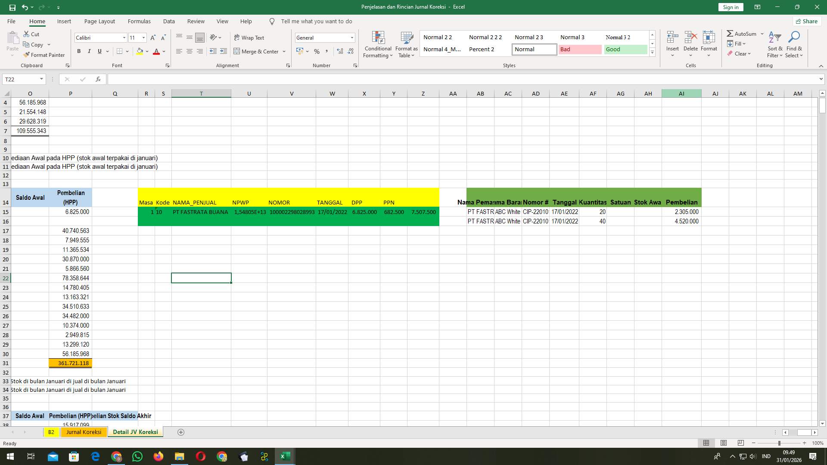Toggle Underline on the selected cell
This screenshot has height=465, width=827.
click(99, 51)
